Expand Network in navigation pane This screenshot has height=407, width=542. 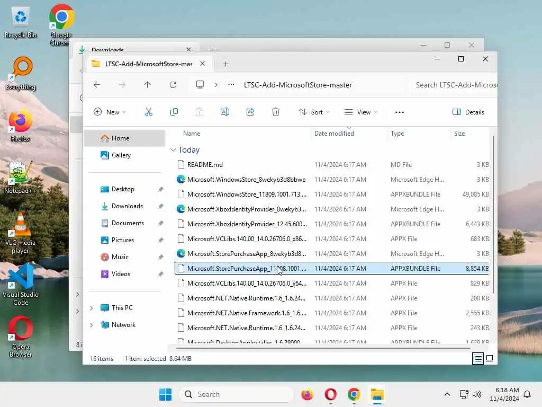91,325
